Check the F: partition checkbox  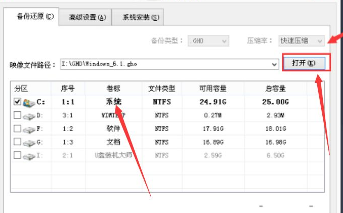click(17, 129)
